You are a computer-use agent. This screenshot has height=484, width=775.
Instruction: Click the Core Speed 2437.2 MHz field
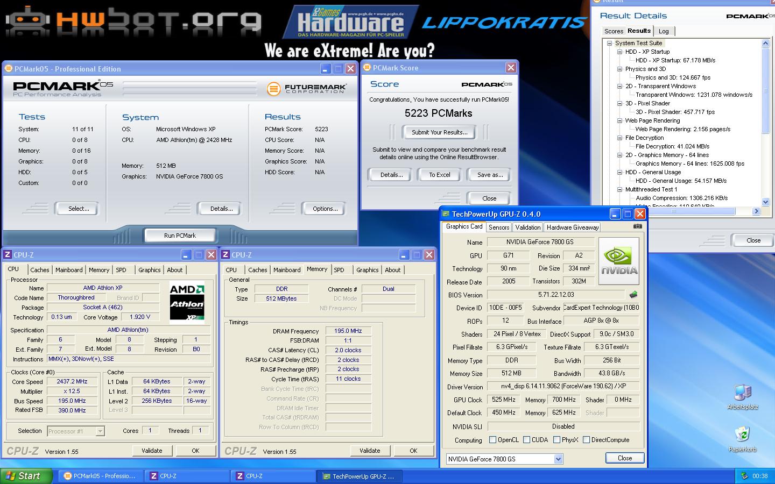point(72,381)
